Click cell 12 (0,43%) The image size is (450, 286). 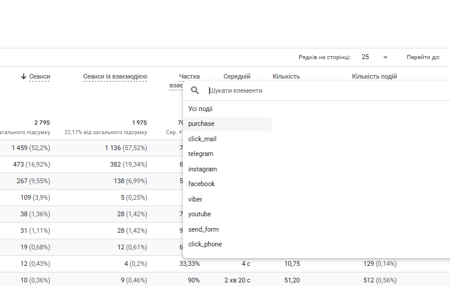point(35,264)
